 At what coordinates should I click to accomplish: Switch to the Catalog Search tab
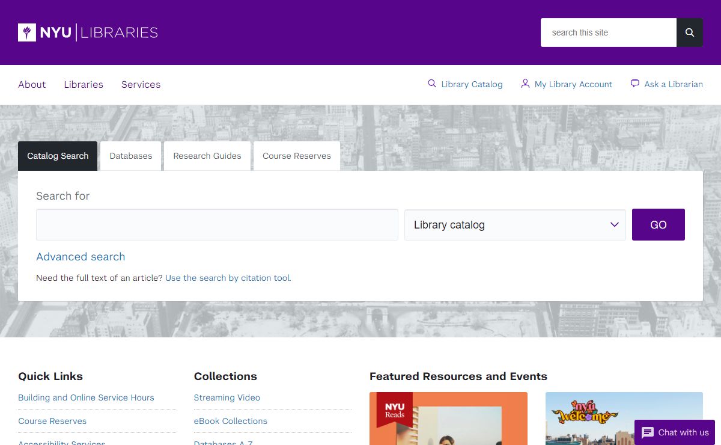click(x=58, y=156)
